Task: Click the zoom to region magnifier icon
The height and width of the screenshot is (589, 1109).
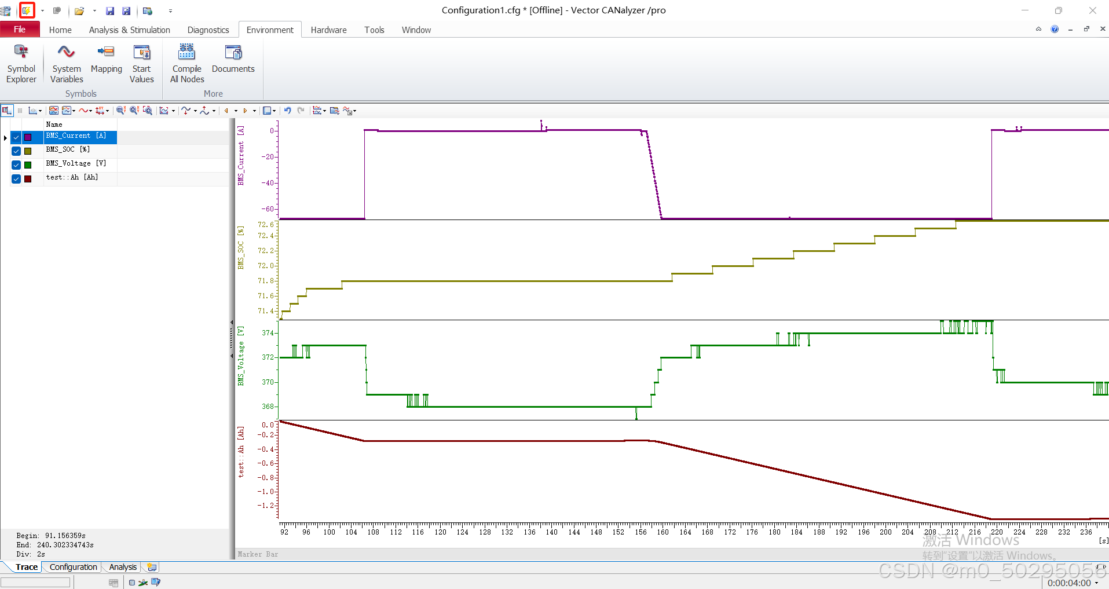Action: click(148, 110)
